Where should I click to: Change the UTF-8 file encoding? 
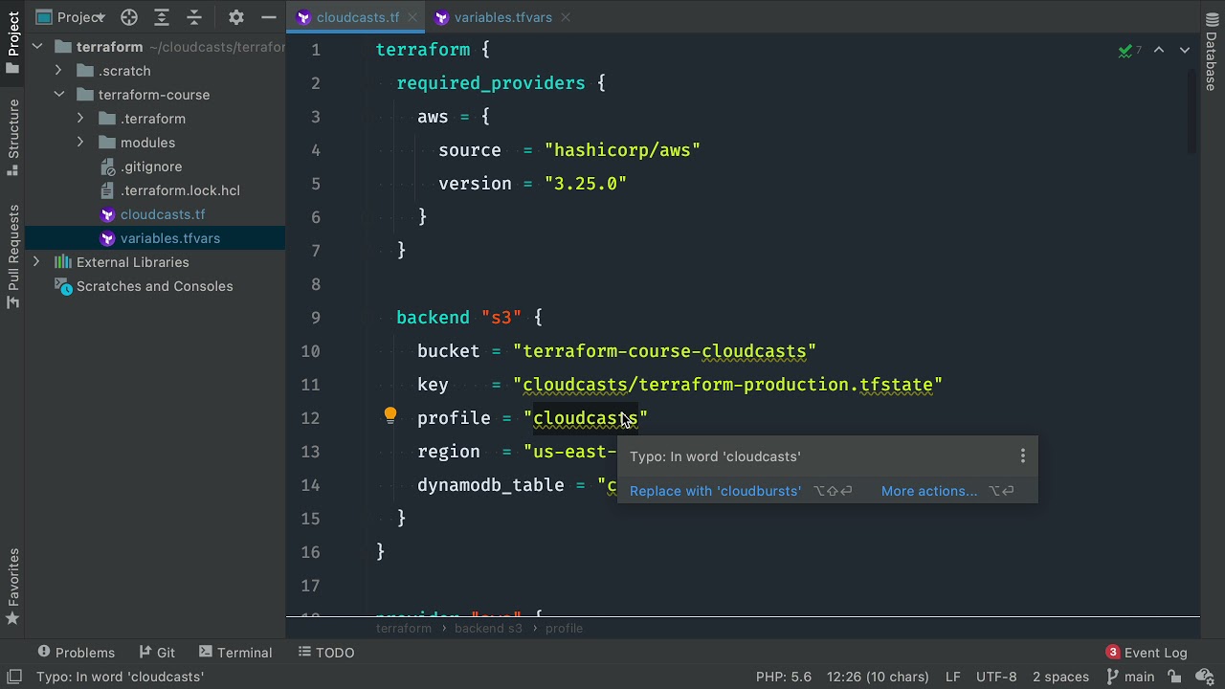click(x=996, y=677)
